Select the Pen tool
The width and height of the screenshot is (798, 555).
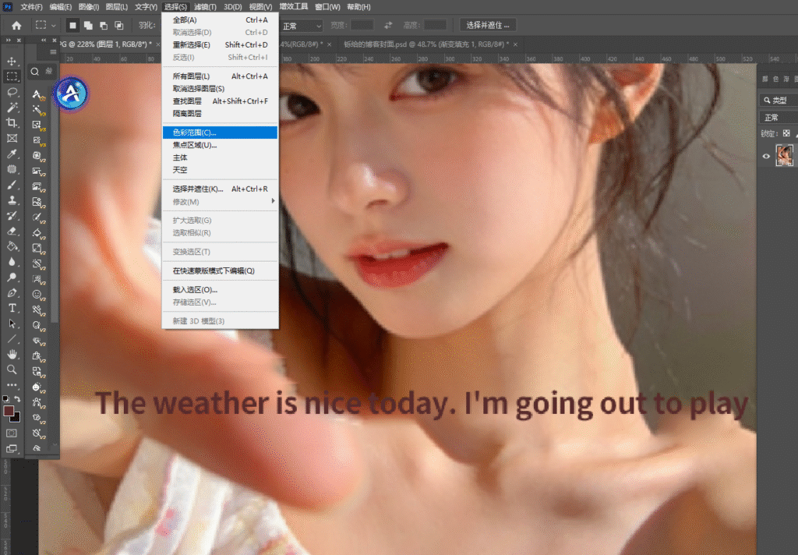pyautogui.click(x=12, y=292)
